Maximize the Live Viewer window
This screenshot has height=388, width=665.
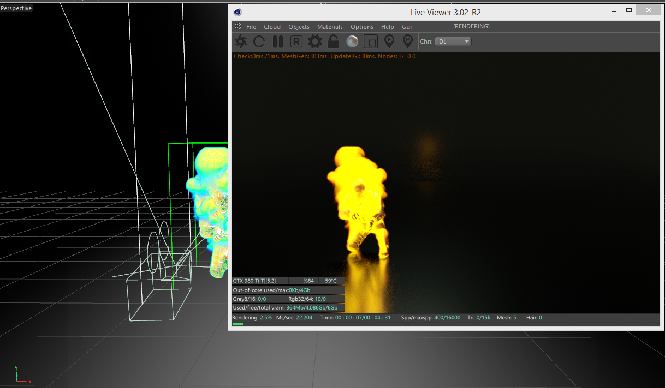click(628, 10)
